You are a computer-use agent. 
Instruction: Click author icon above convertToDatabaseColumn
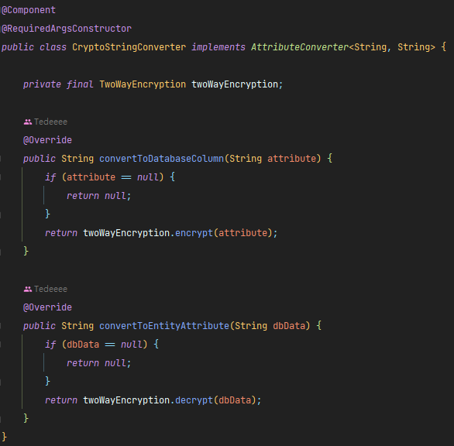click(28, 122)
